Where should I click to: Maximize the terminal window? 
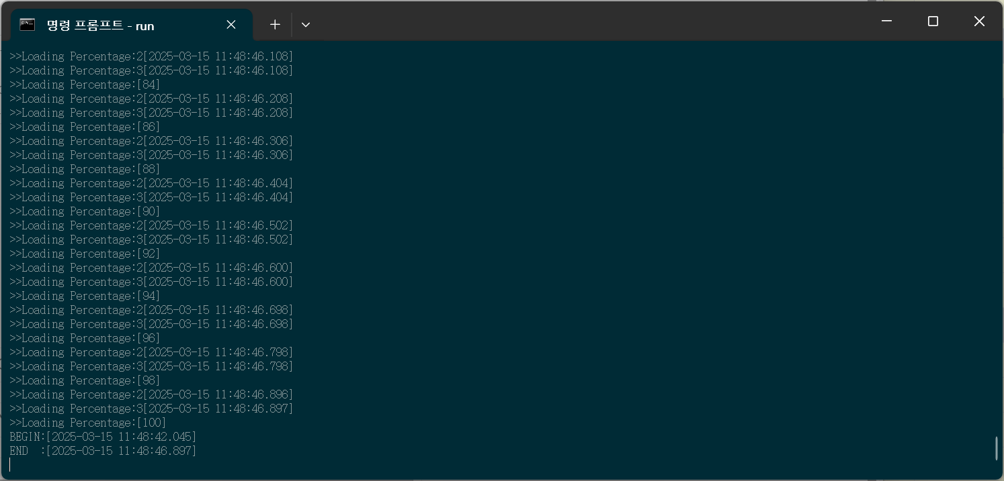[933, 21]
